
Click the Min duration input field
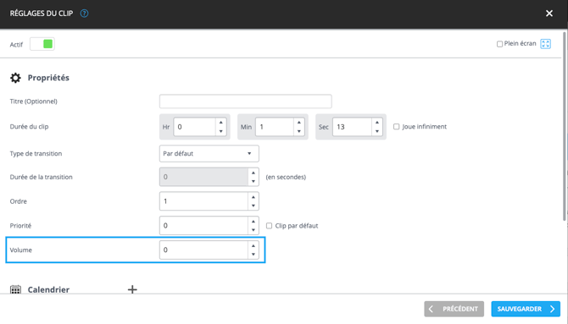(x=274, y=127)
